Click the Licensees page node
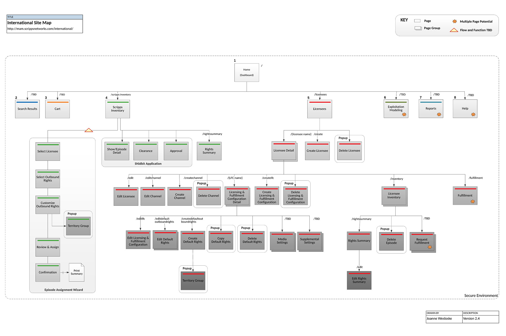This screenshot has height=336, width=506. point(319,109)
